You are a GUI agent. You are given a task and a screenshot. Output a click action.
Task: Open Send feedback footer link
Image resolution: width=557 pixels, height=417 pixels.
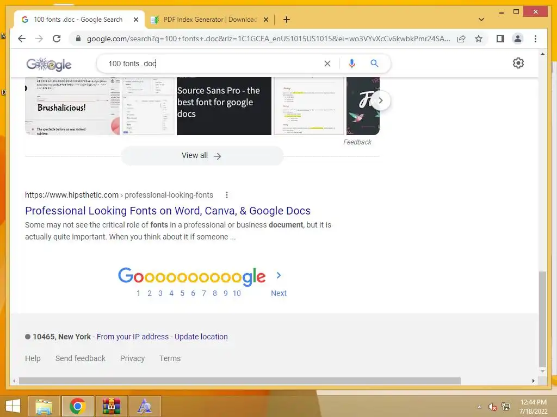81,358
